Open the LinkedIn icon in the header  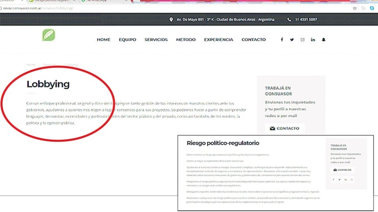pos(313,40)
